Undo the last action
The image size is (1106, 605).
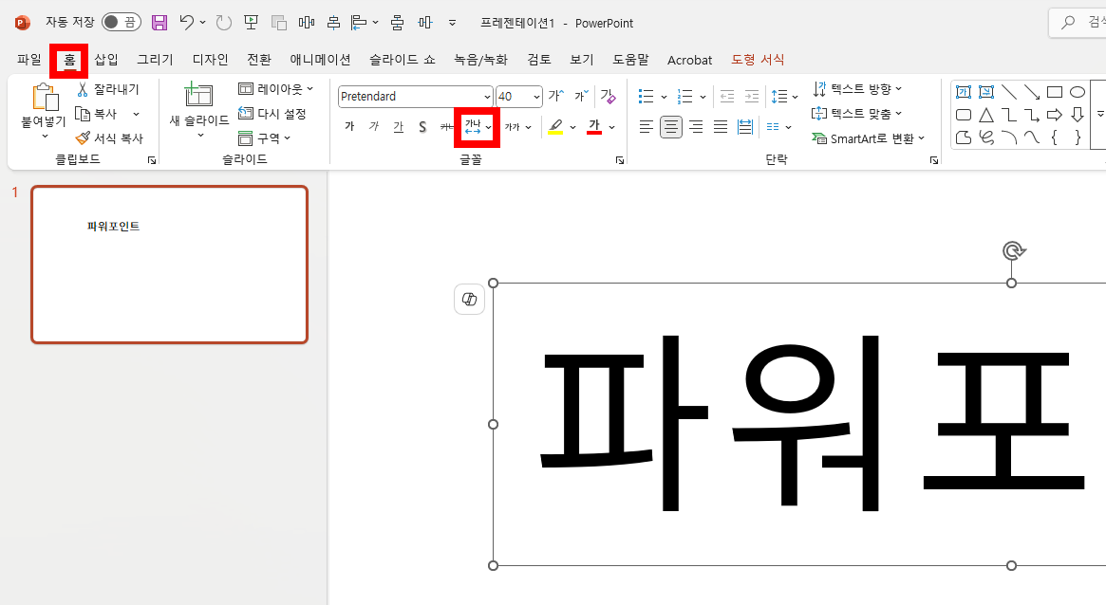pos(186,23)
